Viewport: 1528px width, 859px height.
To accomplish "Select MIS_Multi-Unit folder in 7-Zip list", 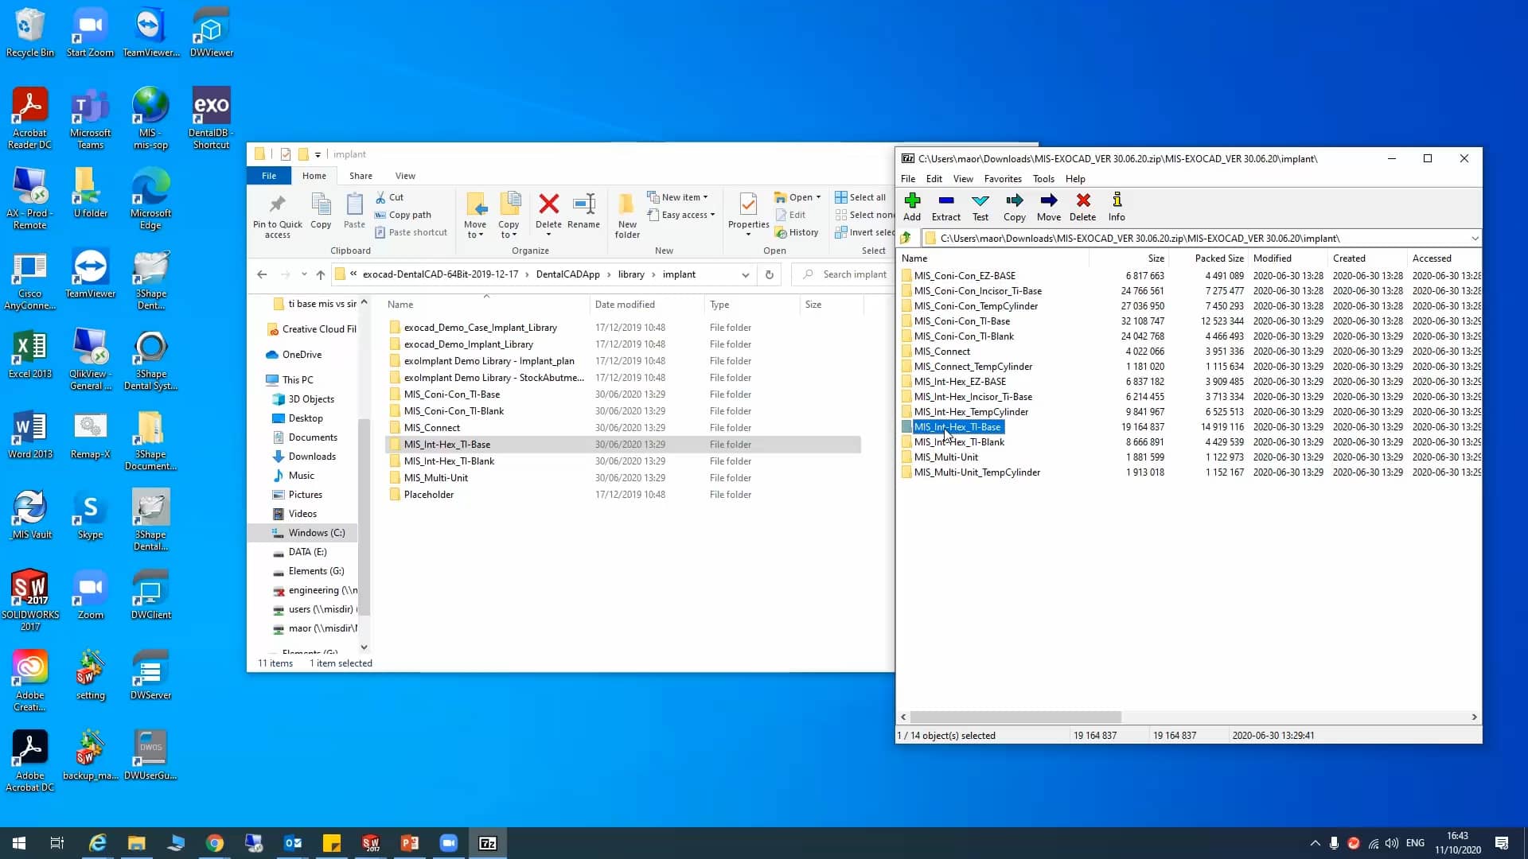I will [x=945, y=457].
